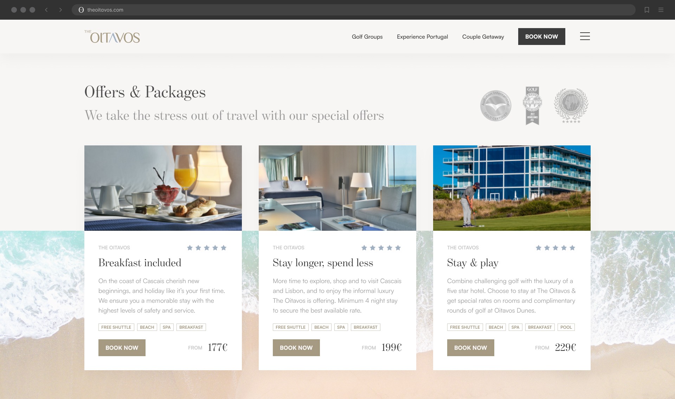This screenshot has height=399, width=675.
Task: Open the Couple Getaway menu item
Action: (x=483, y=37)
